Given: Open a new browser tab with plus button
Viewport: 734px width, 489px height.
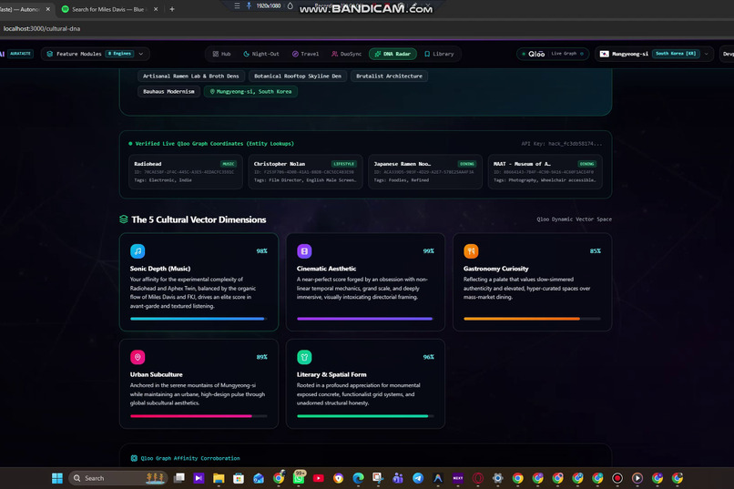Looking at the screenshot, I should point(172,9).
